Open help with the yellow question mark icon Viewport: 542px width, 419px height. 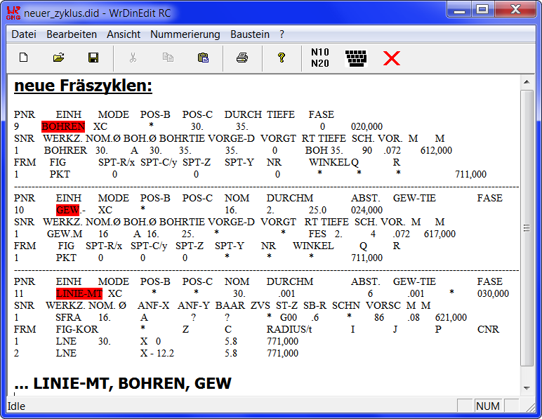[x=282, y=58]
